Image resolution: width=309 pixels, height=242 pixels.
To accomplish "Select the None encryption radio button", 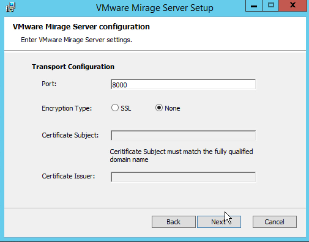I will 159,108.
